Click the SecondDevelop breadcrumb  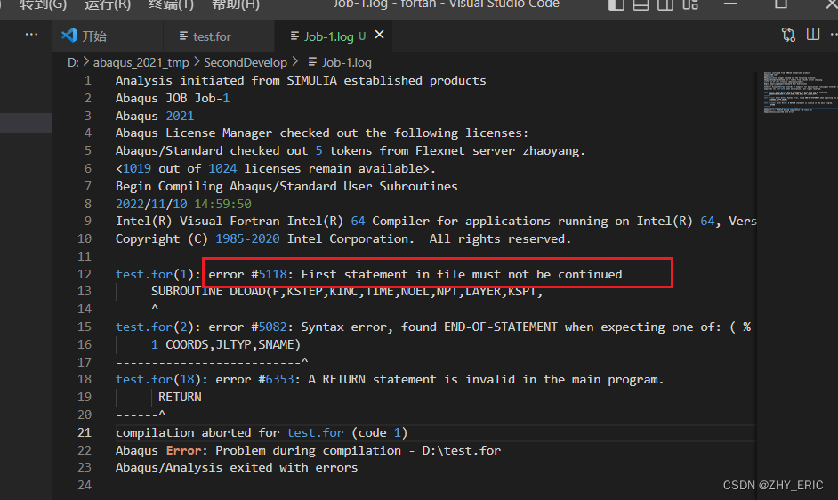click(246, 62)
